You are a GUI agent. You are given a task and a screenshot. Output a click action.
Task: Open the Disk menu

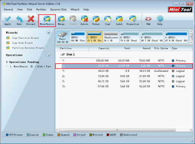tap(29, 9)
